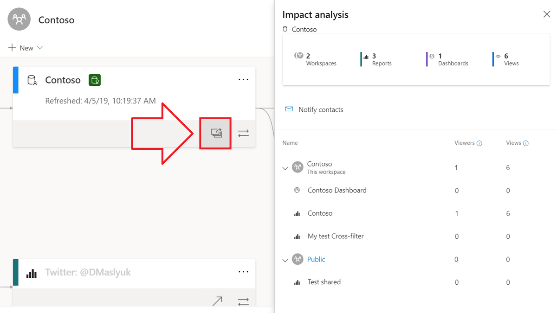Collapse the Public workspace group
Viewport: 557px width, 313px height.
[285, 261]
